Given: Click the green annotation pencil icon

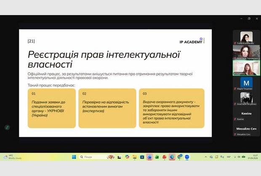Looking at the screenshot, I should [7, 127].
